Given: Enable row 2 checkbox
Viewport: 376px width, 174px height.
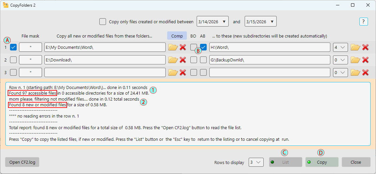Looking at the screenshot, I should [x=13, y=60].
